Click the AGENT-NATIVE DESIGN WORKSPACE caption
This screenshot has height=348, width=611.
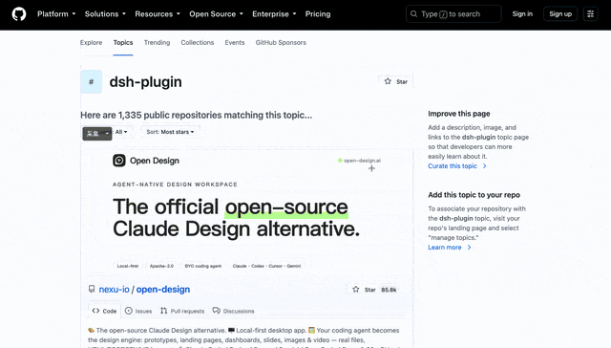[x=175, y=185]
